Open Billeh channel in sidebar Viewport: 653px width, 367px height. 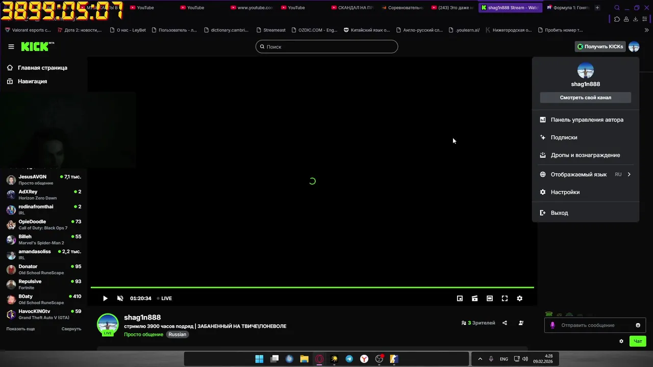(43, 240)
